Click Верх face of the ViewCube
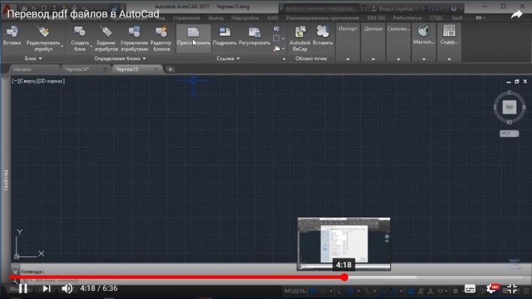This screenshot has width=532, height=299. pyautogui.click(x=509, y=107)
